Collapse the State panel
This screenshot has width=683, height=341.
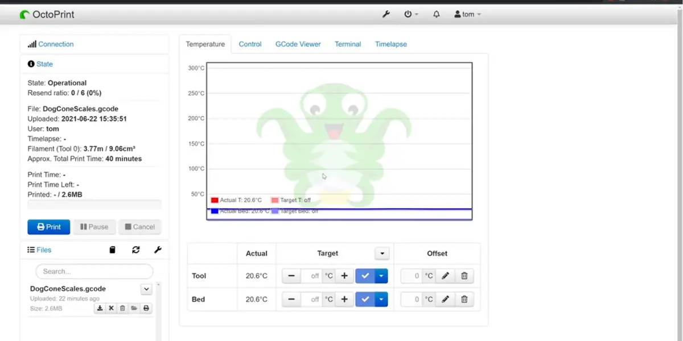pyautogui.click(x=44, y=64)
